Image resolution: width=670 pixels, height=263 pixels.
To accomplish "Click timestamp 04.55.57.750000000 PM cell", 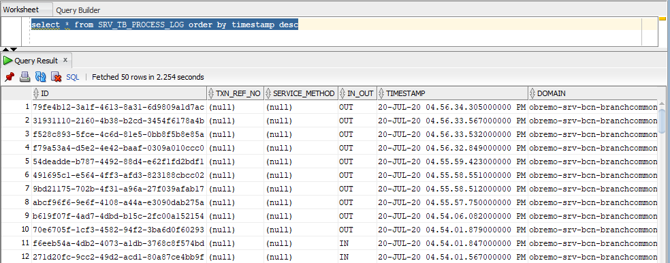I will click(x=452, y=203).
